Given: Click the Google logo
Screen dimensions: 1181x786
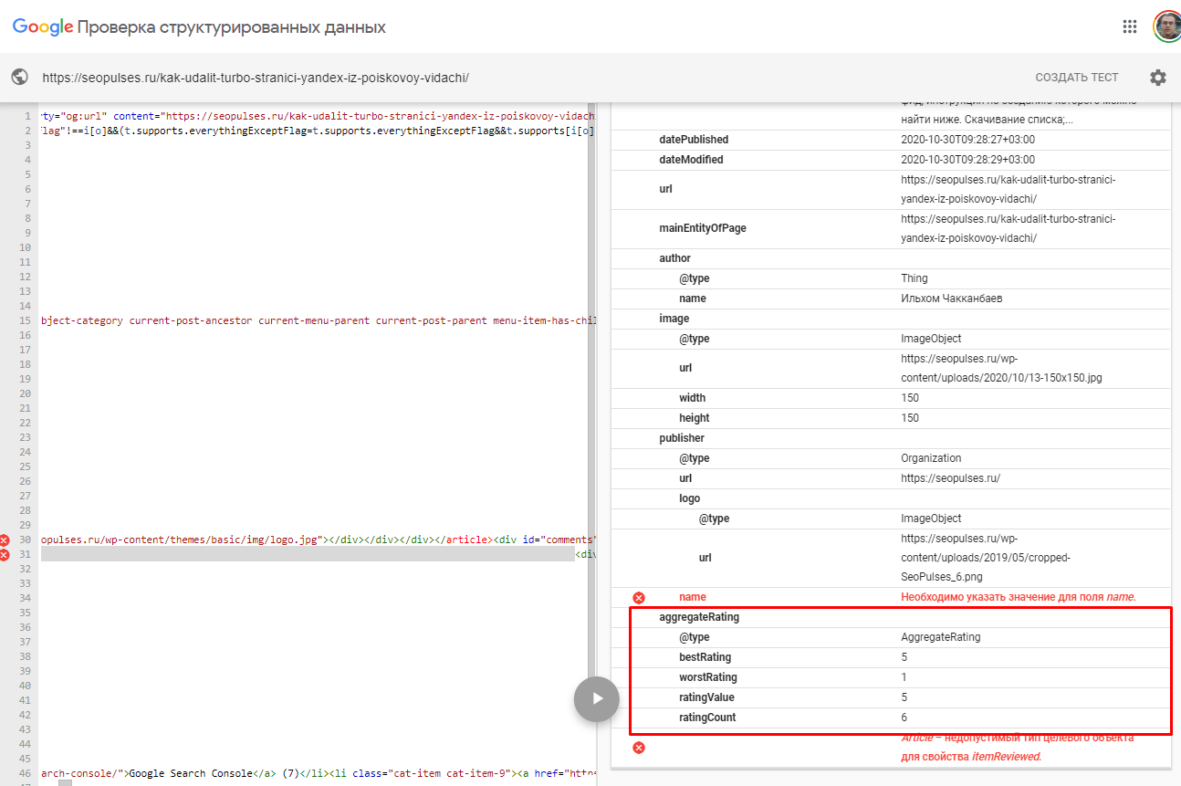Looking at the screenshot, I should (42, 27).
